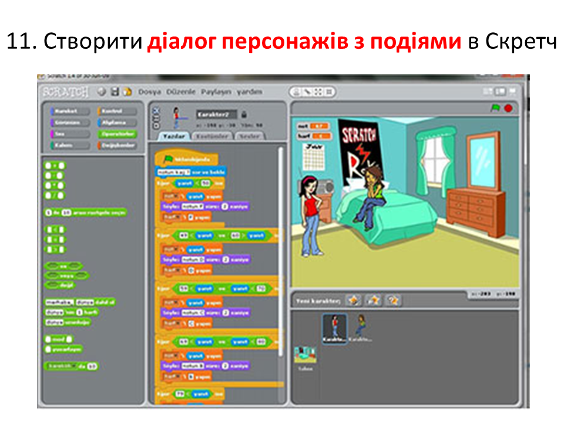The image size is (564, 423).
Task: Click the blue 'sor ve bekle' ask block
Action: [190, 172]
